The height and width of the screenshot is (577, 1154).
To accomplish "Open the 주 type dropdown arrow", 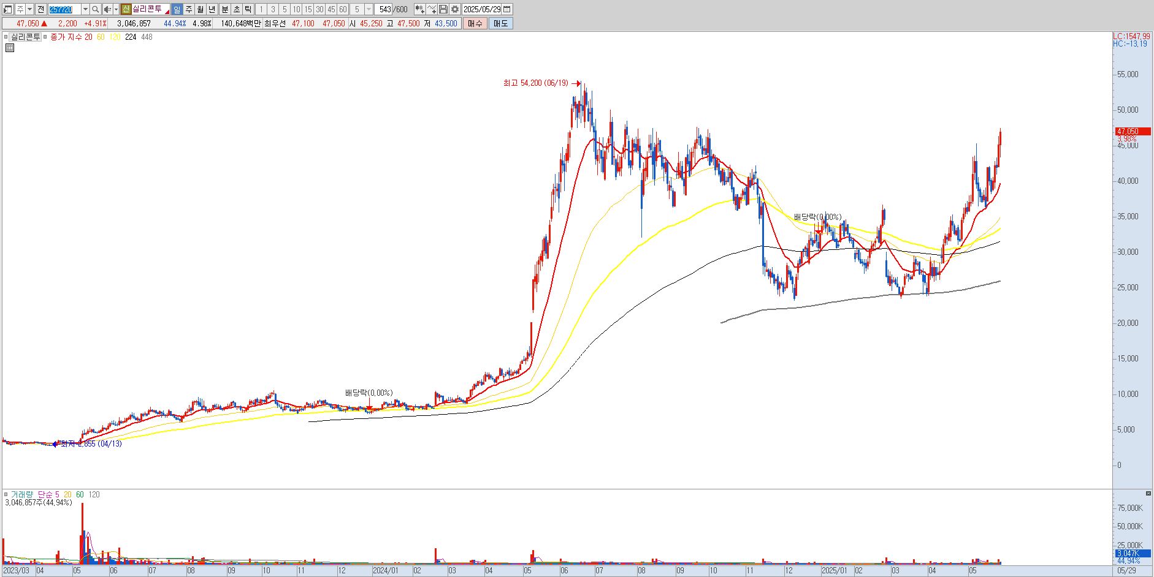I will pyautogui.click(x=29, y=9).
